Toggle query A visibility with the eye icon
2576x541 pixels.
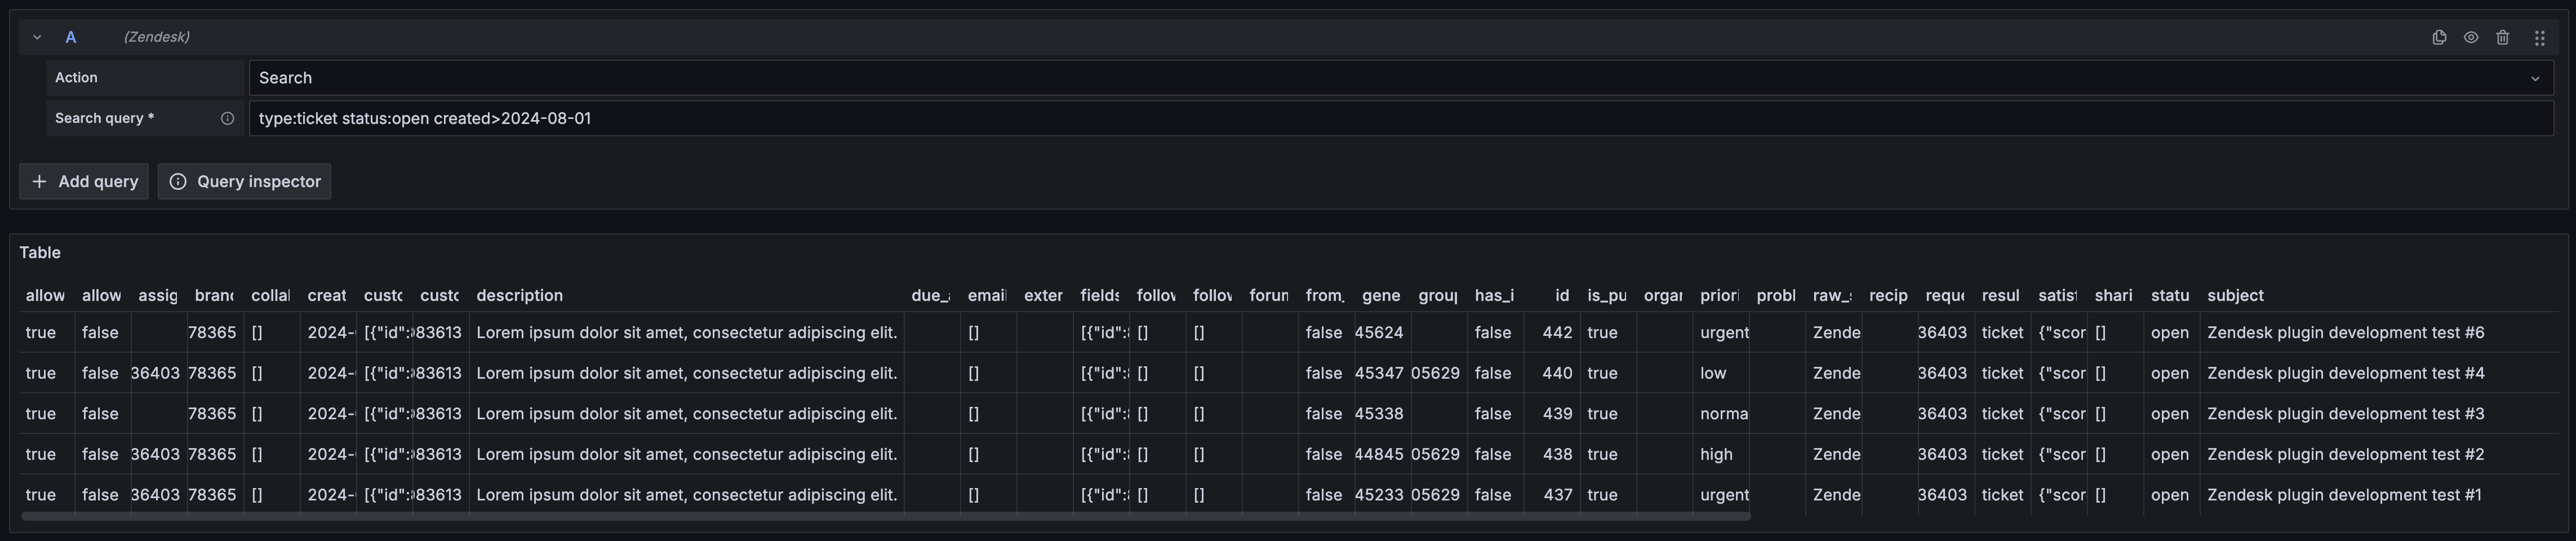pyautogui.click(x=2471, y=37)
